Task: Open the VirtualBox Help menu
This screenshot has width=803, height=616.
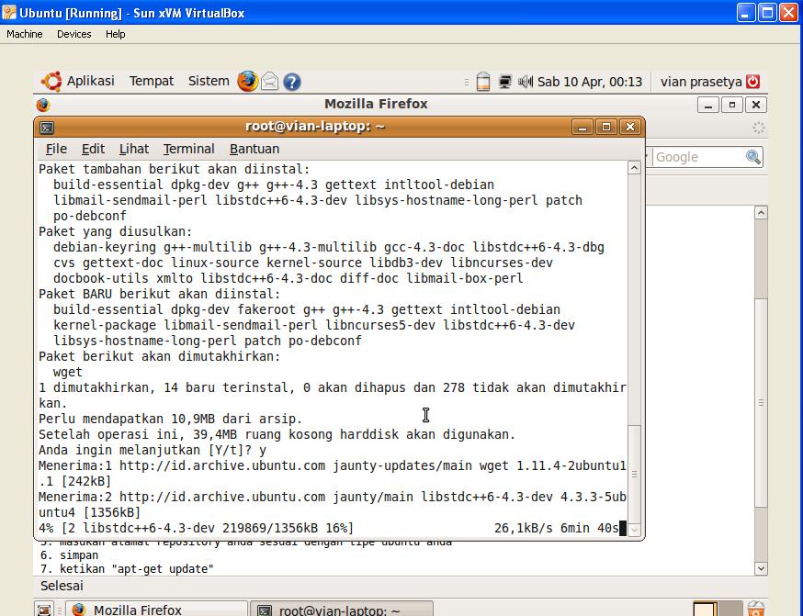Action: point(115,34)
